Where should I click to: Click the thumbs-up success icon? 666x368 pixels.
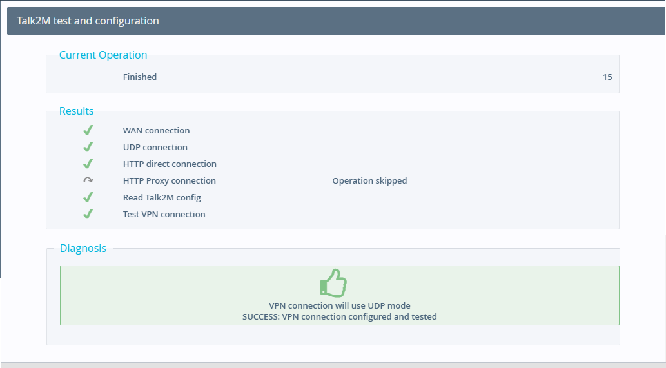(333, 283)
